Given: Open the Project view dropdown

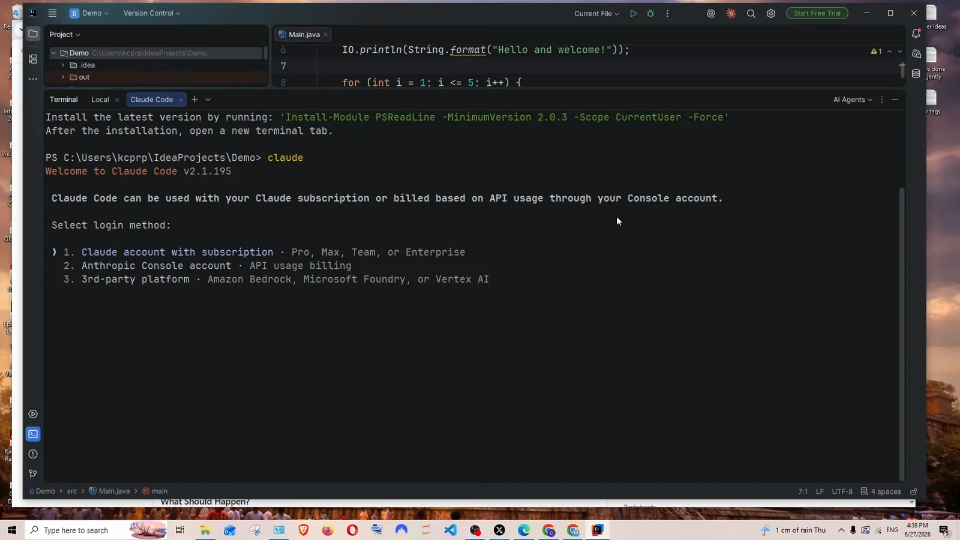Looking at the screenshot, I should point(65,34).
